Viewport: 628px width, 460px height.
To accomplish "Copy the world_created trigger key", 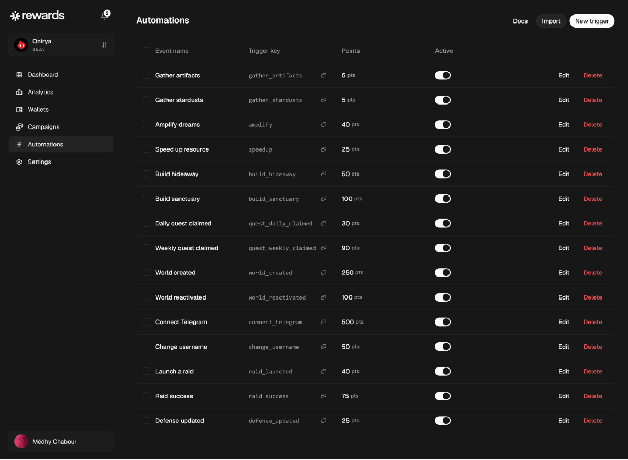I will 323,273.
